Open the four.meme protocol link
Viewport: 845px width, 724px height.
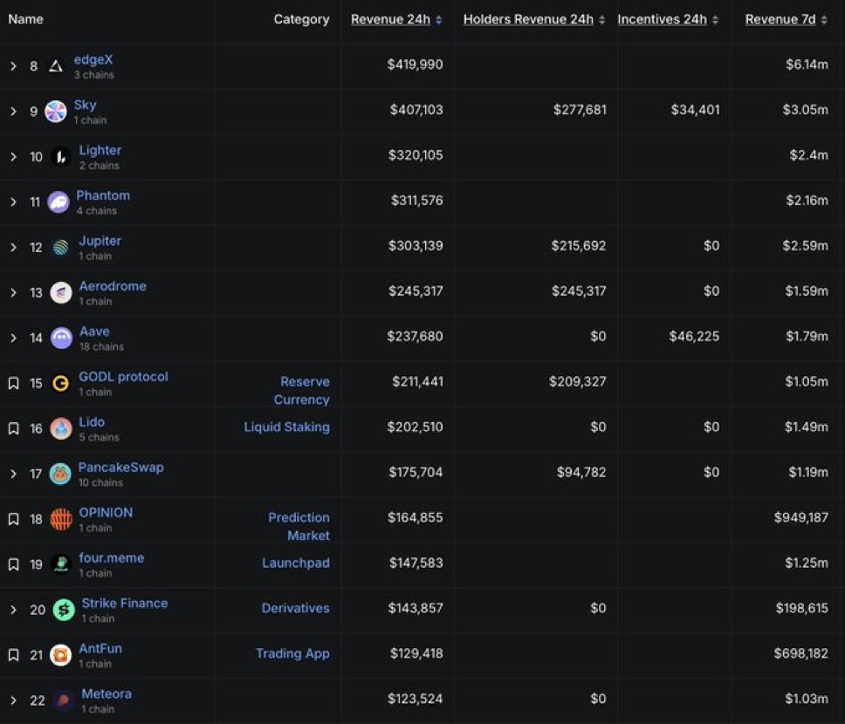[112, 557]
